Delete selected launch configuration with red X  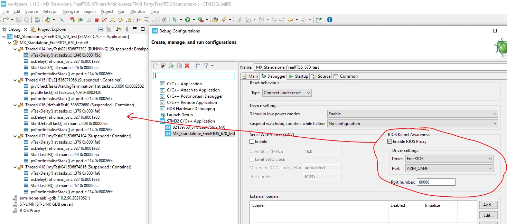[187, 66]
